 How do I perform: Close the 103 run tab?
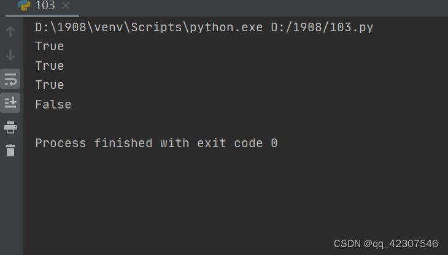66,6
